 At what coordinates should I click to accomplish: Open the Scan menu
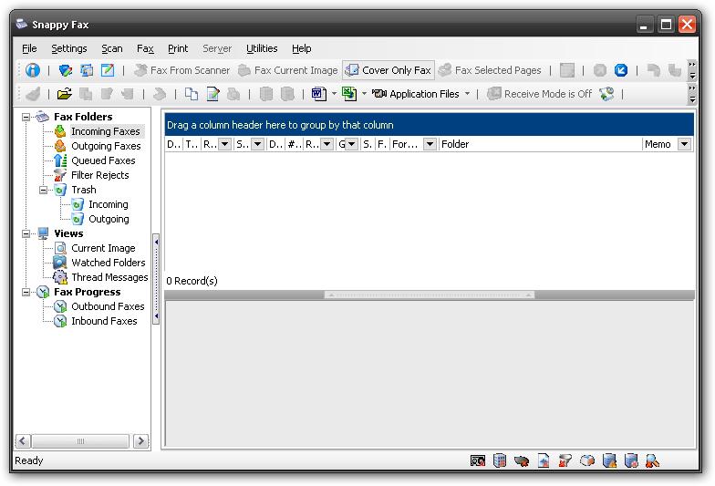point(111,48)
